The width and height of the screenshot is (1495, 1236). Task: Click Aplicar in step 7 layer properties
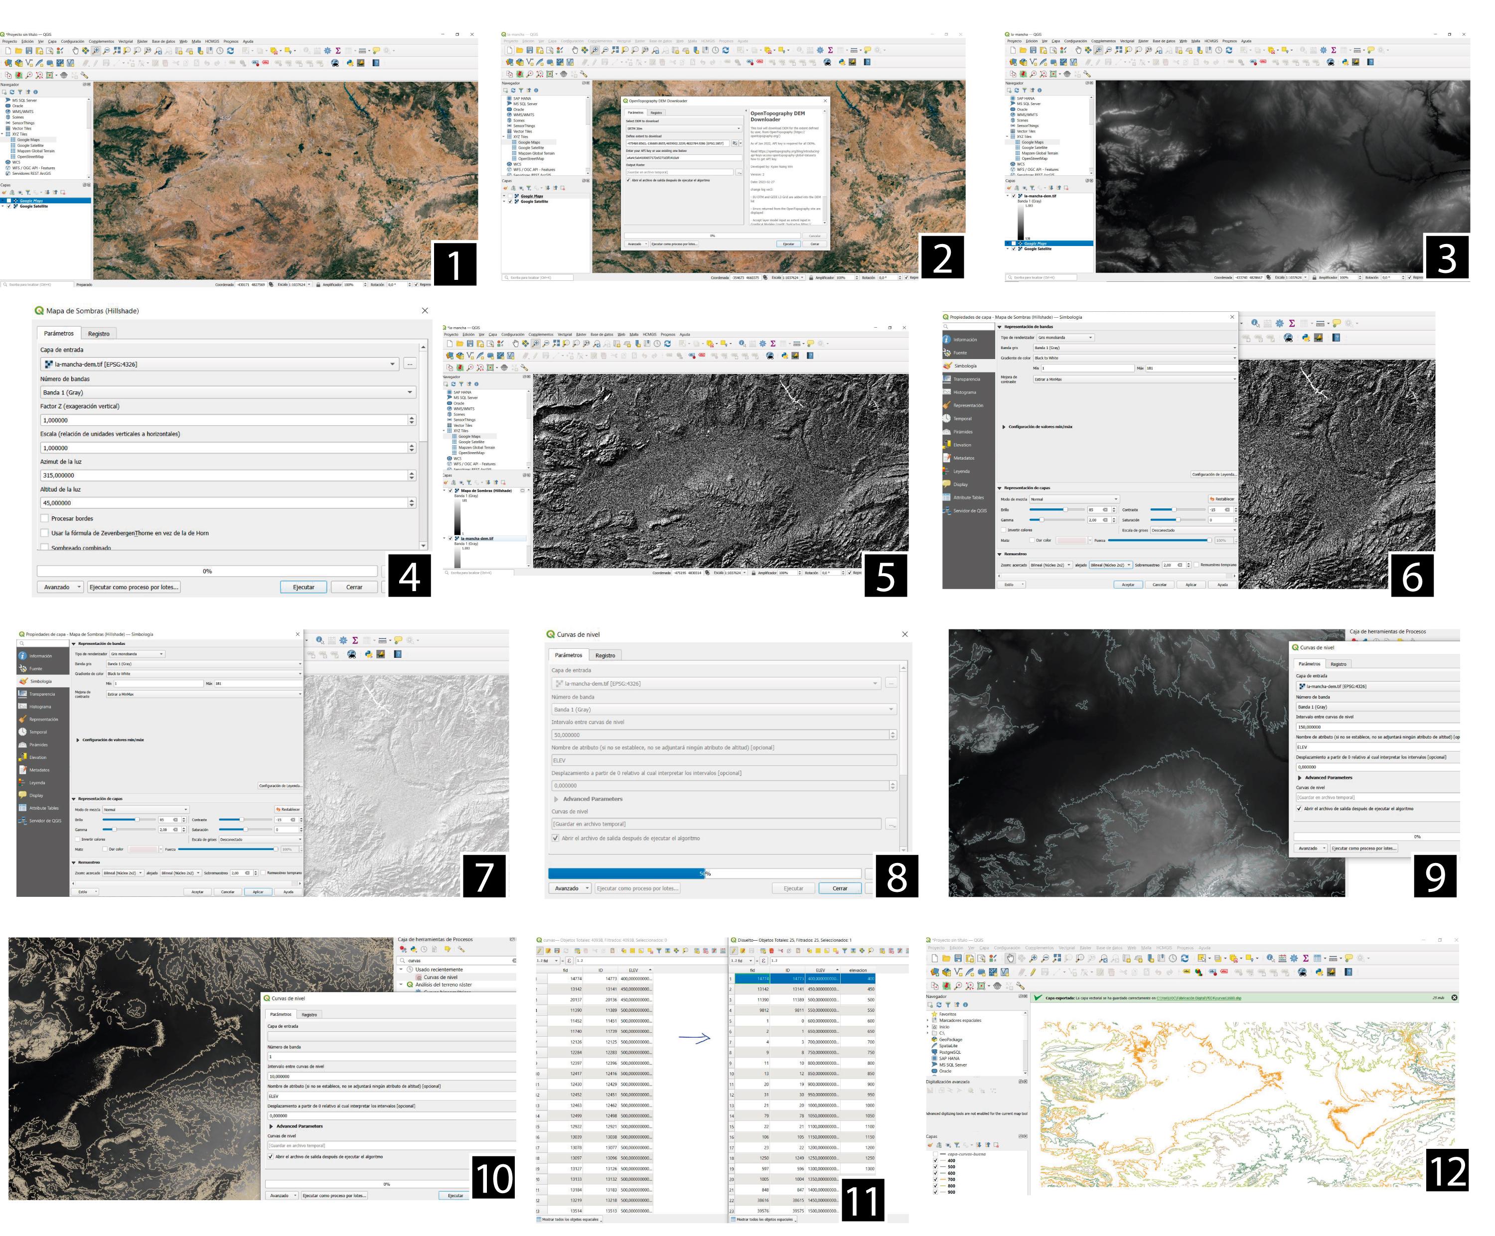[258, 891]
